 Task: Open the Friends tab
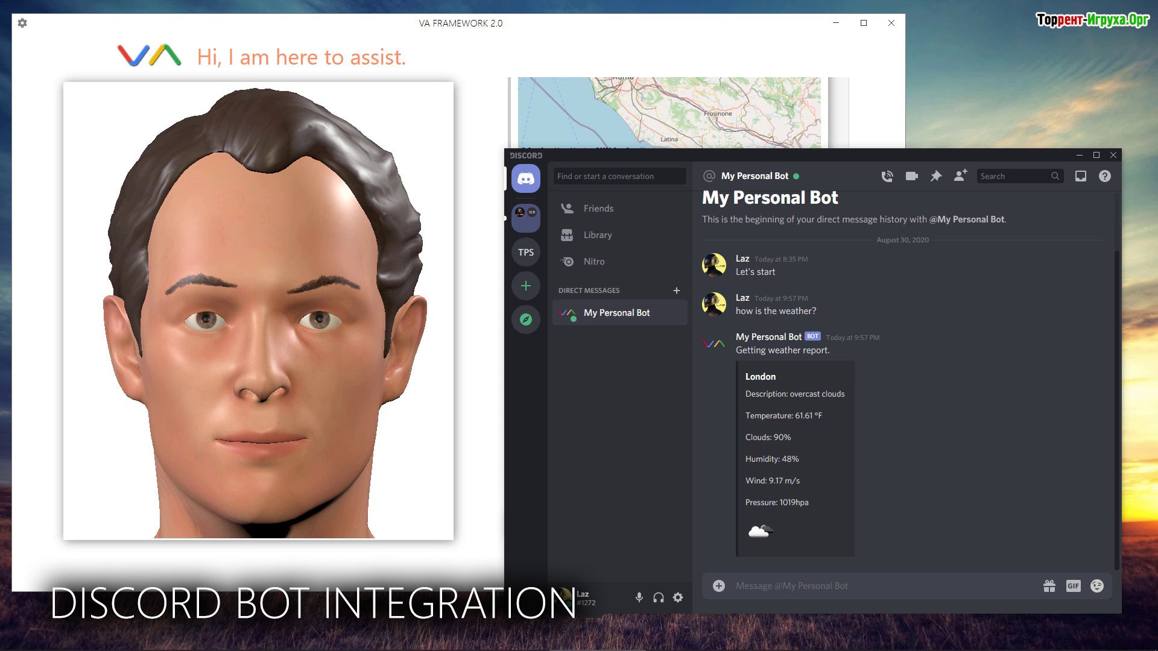pos(598,209)
